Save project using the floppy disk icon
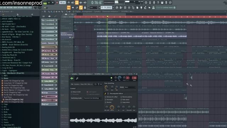The height and width of the screenshot is (128, 227). pyautogui.click(x=162, y=2)
